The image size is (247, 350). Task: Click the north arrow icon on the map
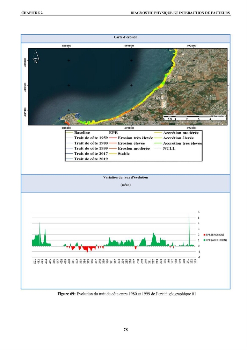pyautogui.click(x=36, y=57)
